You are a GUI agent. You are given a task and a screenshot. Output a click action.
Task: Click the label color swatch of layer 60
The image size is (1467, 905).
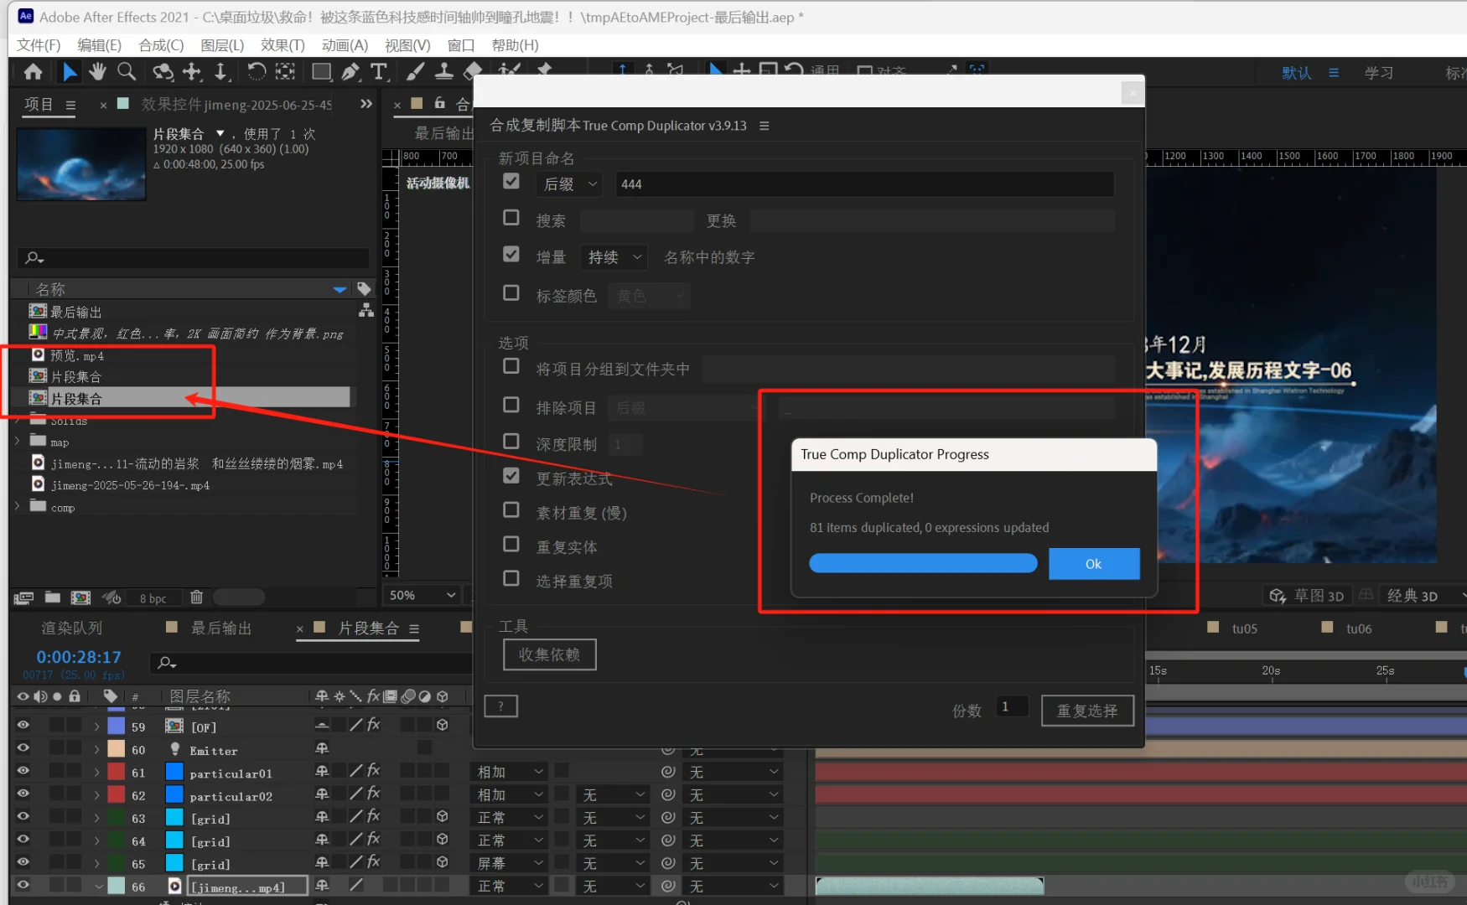tap(117, 748)
